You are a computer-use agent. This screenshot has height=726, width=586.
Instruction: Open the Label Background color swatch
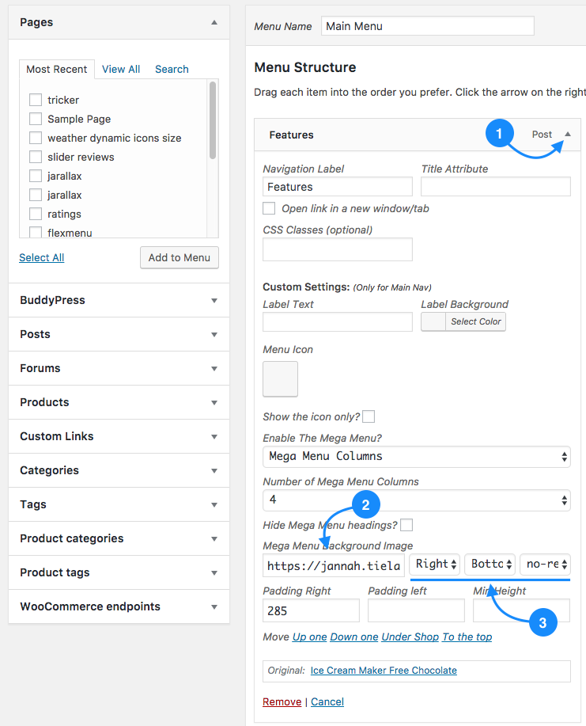433,321
